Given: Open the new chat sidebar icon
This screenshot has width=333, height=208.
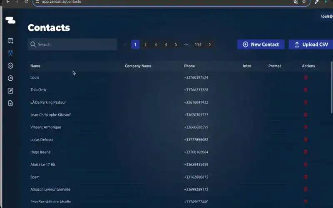Looking at the screenshot, I should pos(10,41).
